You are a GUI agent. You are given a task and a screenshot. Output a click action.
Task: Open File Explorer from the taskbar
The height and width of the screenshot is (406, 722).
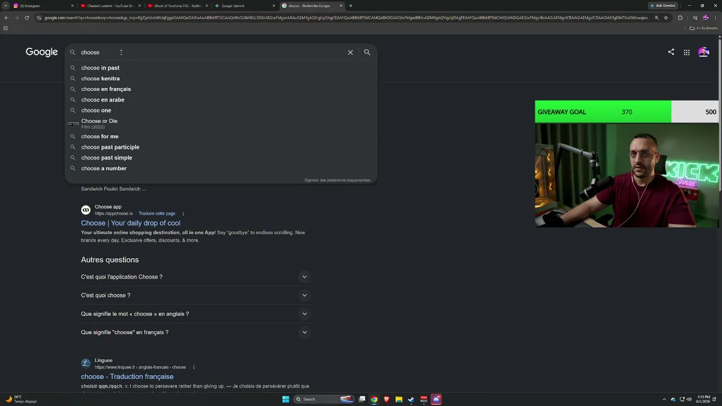(x=399, y=399)
